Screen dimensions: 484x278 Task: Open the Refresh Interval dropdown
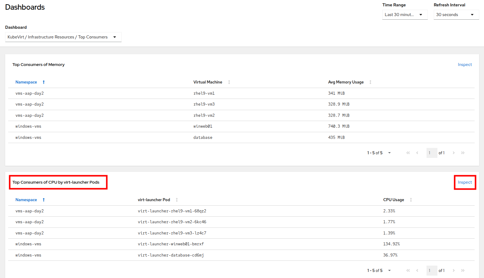(x=456, y=15)
